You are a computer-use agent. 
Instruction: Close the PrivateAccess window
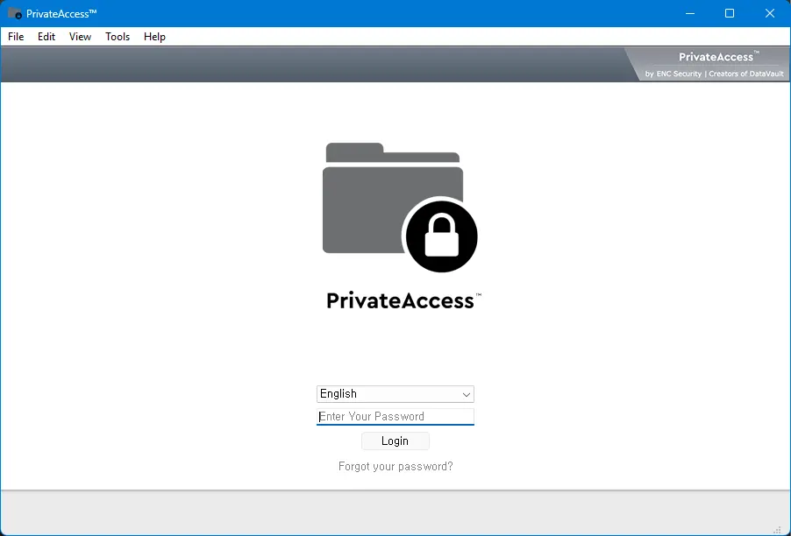click(770, 14)
